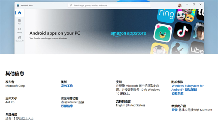This screenshot has width=218, height=122.
Task: Select the Talking Tom Friends app icon
Action: pos(186,15)
